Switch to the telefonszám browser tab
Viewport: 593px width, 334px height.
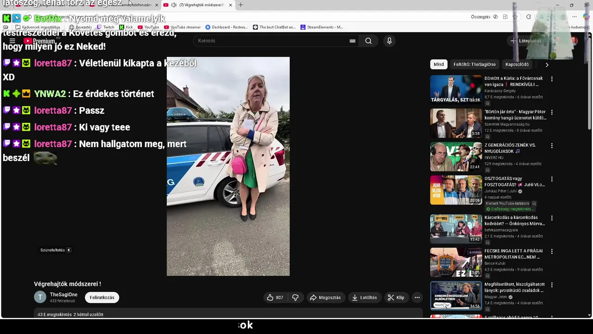point(125,5)
